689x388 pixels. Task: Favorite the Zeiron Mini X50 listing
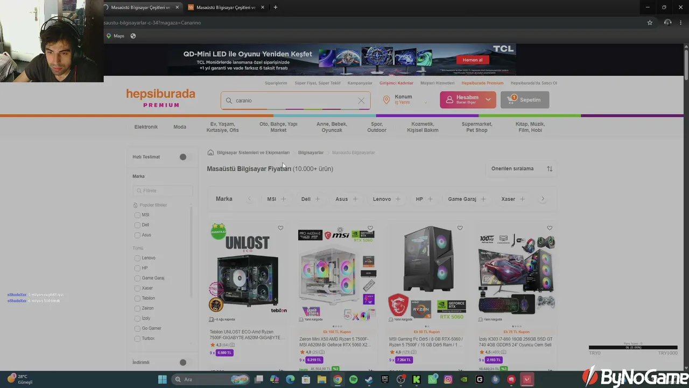tap(370, 228)
